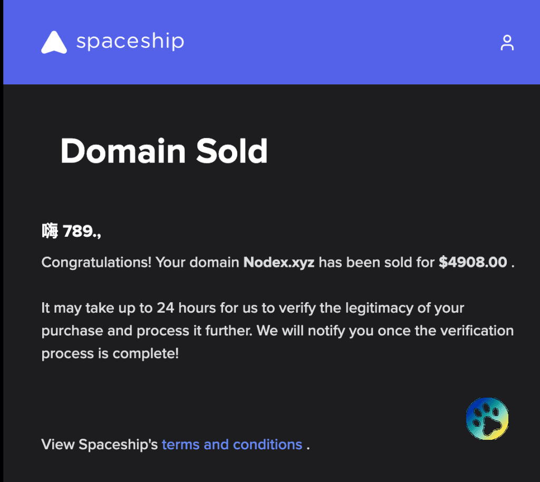Select the Nodex.xyz domain name
540x482 pixels.
(278, 262)
